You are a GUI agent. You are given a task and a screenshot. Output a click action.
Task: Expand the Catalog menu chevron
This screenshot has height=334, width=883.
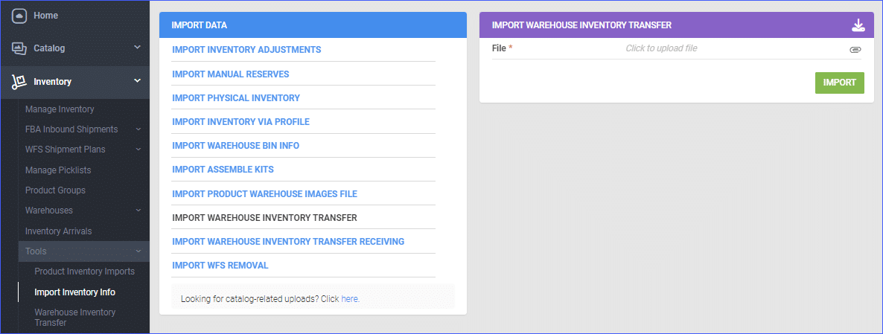pos(138,48)
